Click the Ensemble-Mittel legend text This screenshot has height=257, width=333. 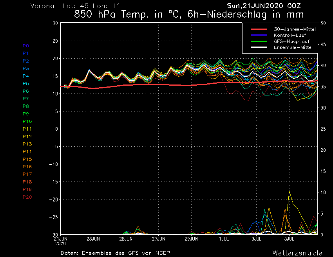click(293, 47)
